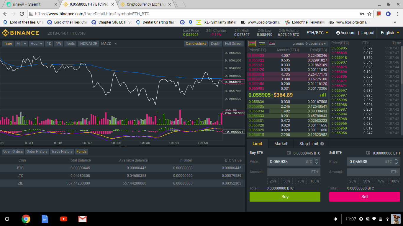The width and height of the screenshot is (403, 226).
Task: Reload the page with browser refresh icon
Action: pyautogui.click(x=22, y=14)
